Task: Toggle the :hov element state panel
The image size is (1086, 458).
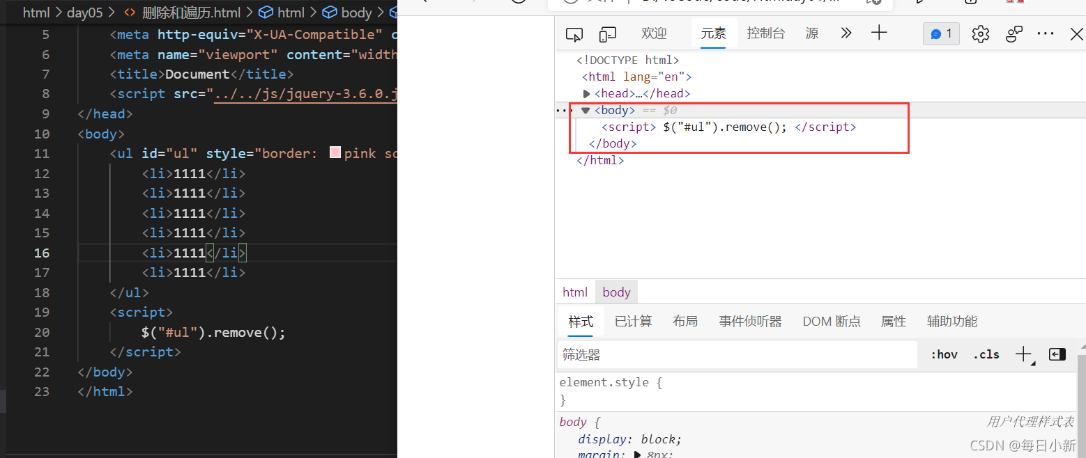Action: pyautogui.click(x=944, y=355)
